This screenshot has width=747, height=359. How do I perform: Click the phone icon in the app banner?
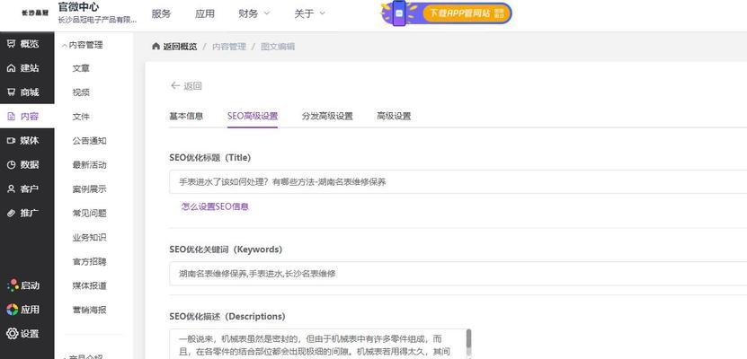pos(399,13)
